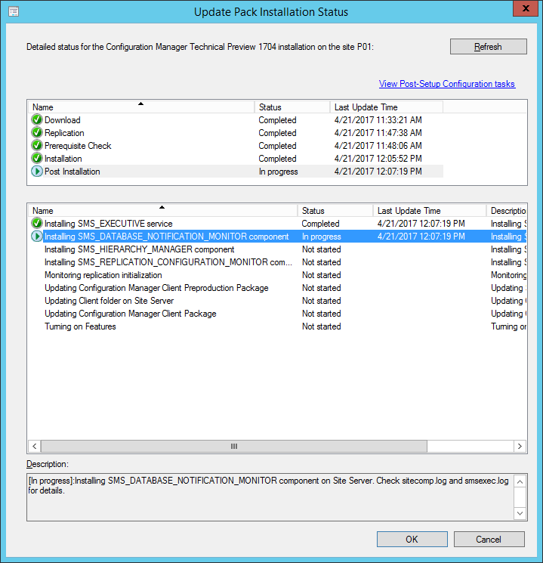Select the Post Installation row
Image resolution: width=543 pixels, height=563 pixels.
(x=237, y=172)
